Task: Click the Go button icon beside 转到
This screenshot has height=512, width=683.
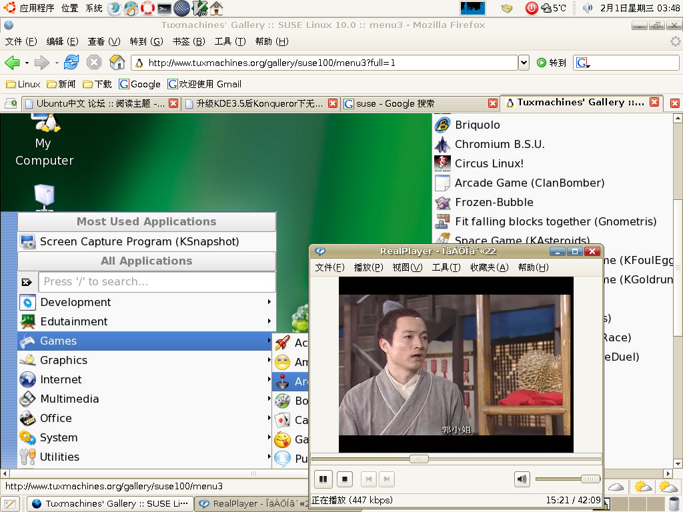Action: point(542,63)
